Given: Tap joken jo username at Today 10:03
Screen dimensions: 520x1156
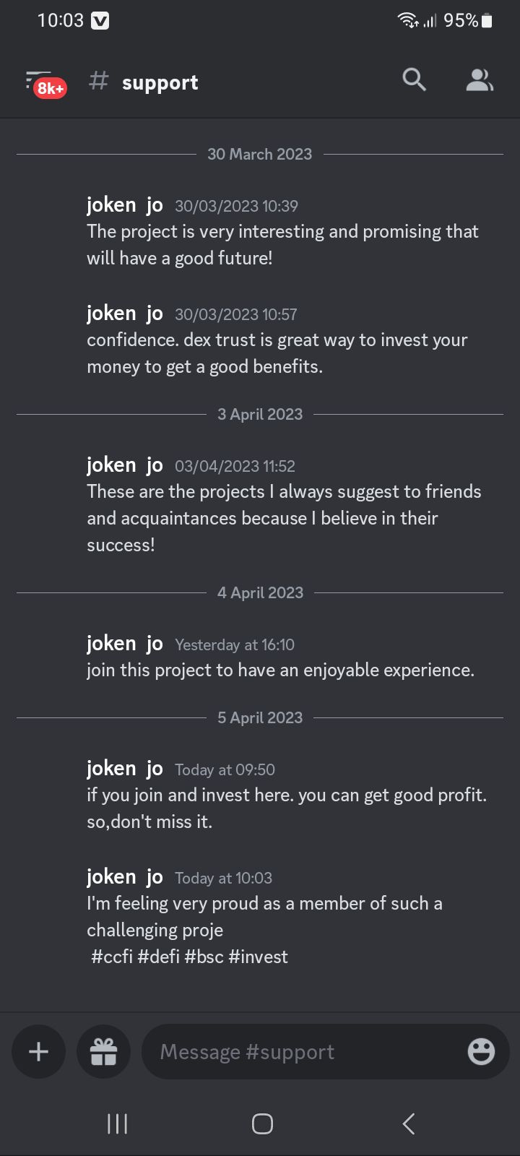Looking at the screenshot, I should tap(125, 877).
